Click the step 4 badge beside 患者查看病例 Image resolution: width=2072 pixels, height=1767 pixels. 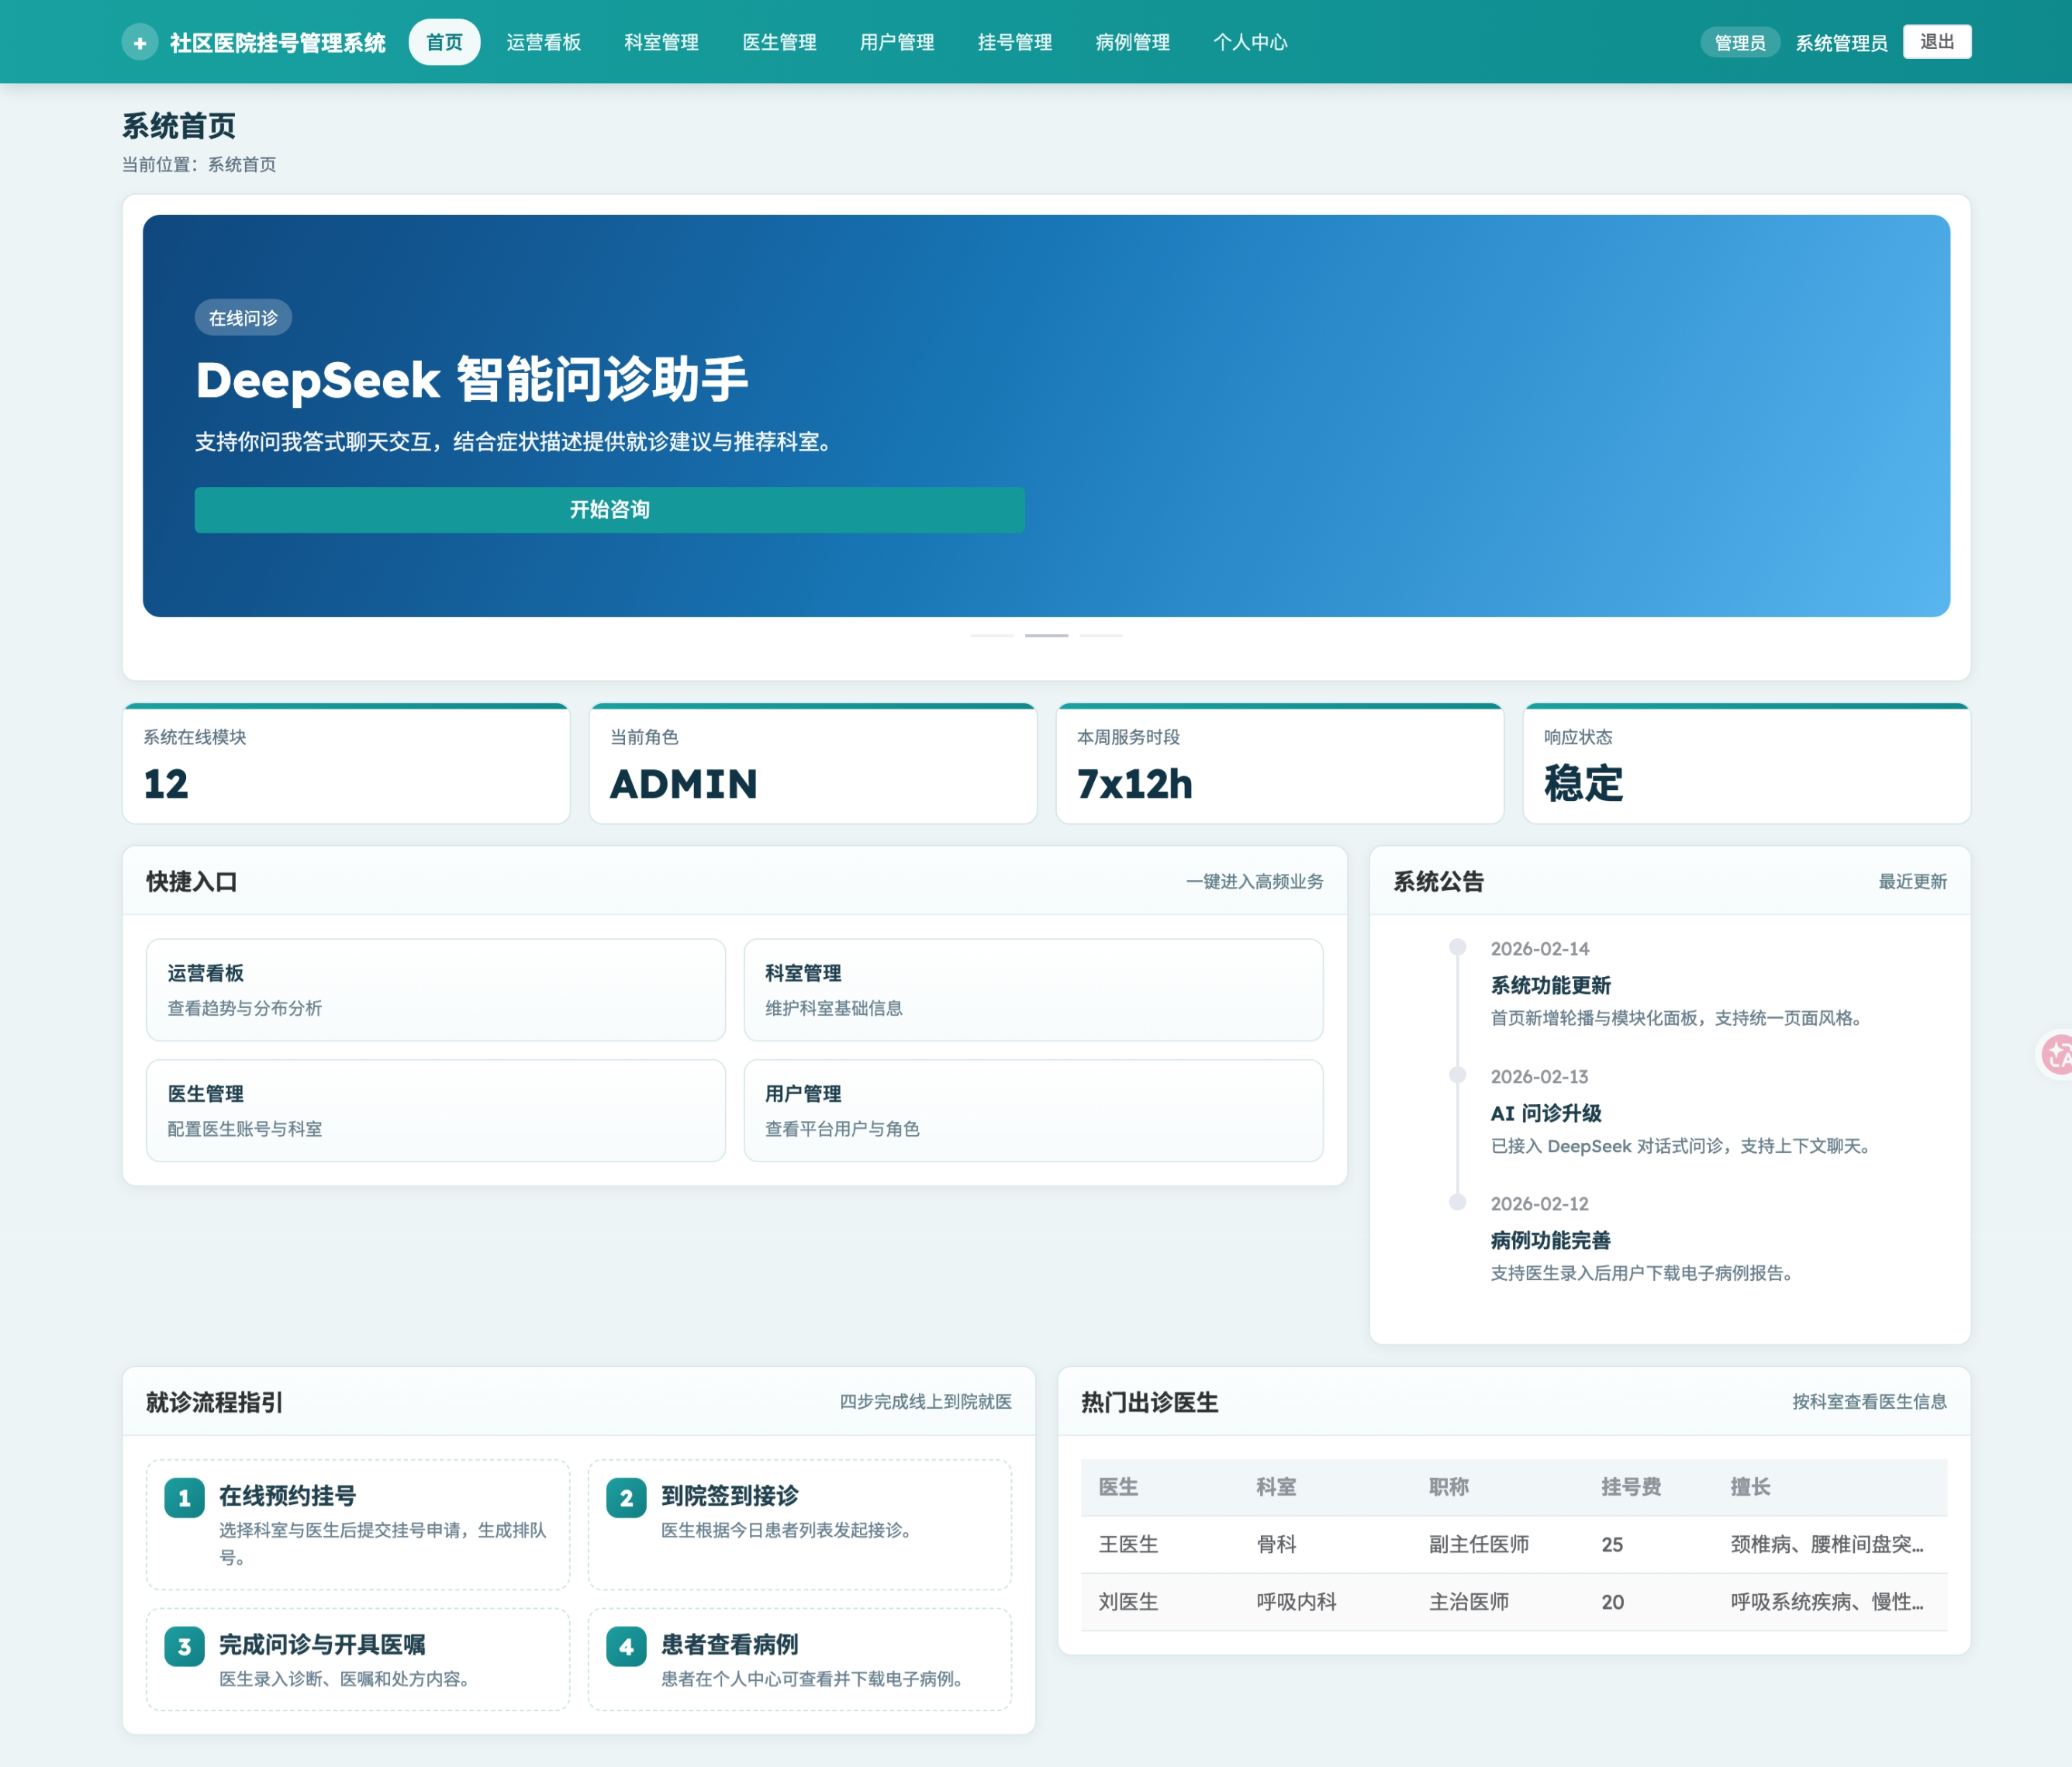(x=626, y=1645)
